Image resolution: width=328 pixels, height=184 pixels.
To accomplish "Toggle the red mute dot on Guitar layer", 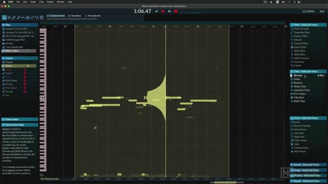I will 25,73.
